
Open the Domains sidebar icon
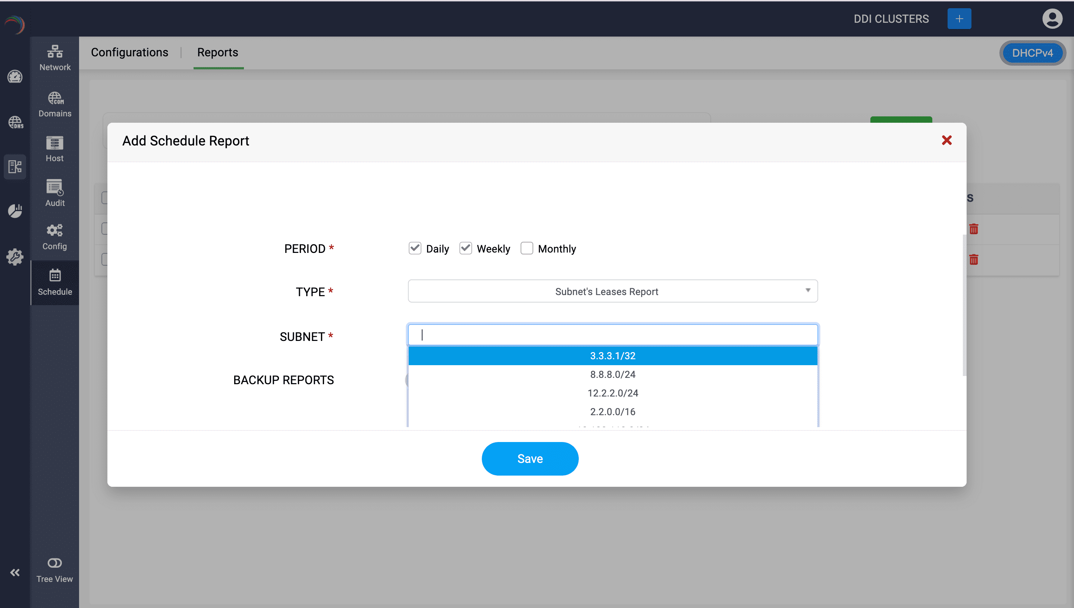click(55, 104)
